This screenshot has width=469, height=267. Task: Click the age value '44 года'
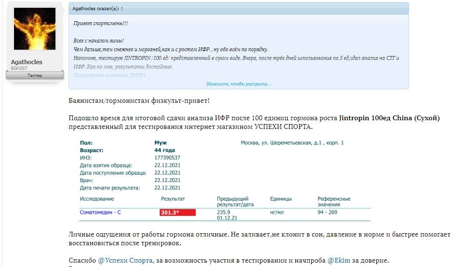(x=165, y=150)
